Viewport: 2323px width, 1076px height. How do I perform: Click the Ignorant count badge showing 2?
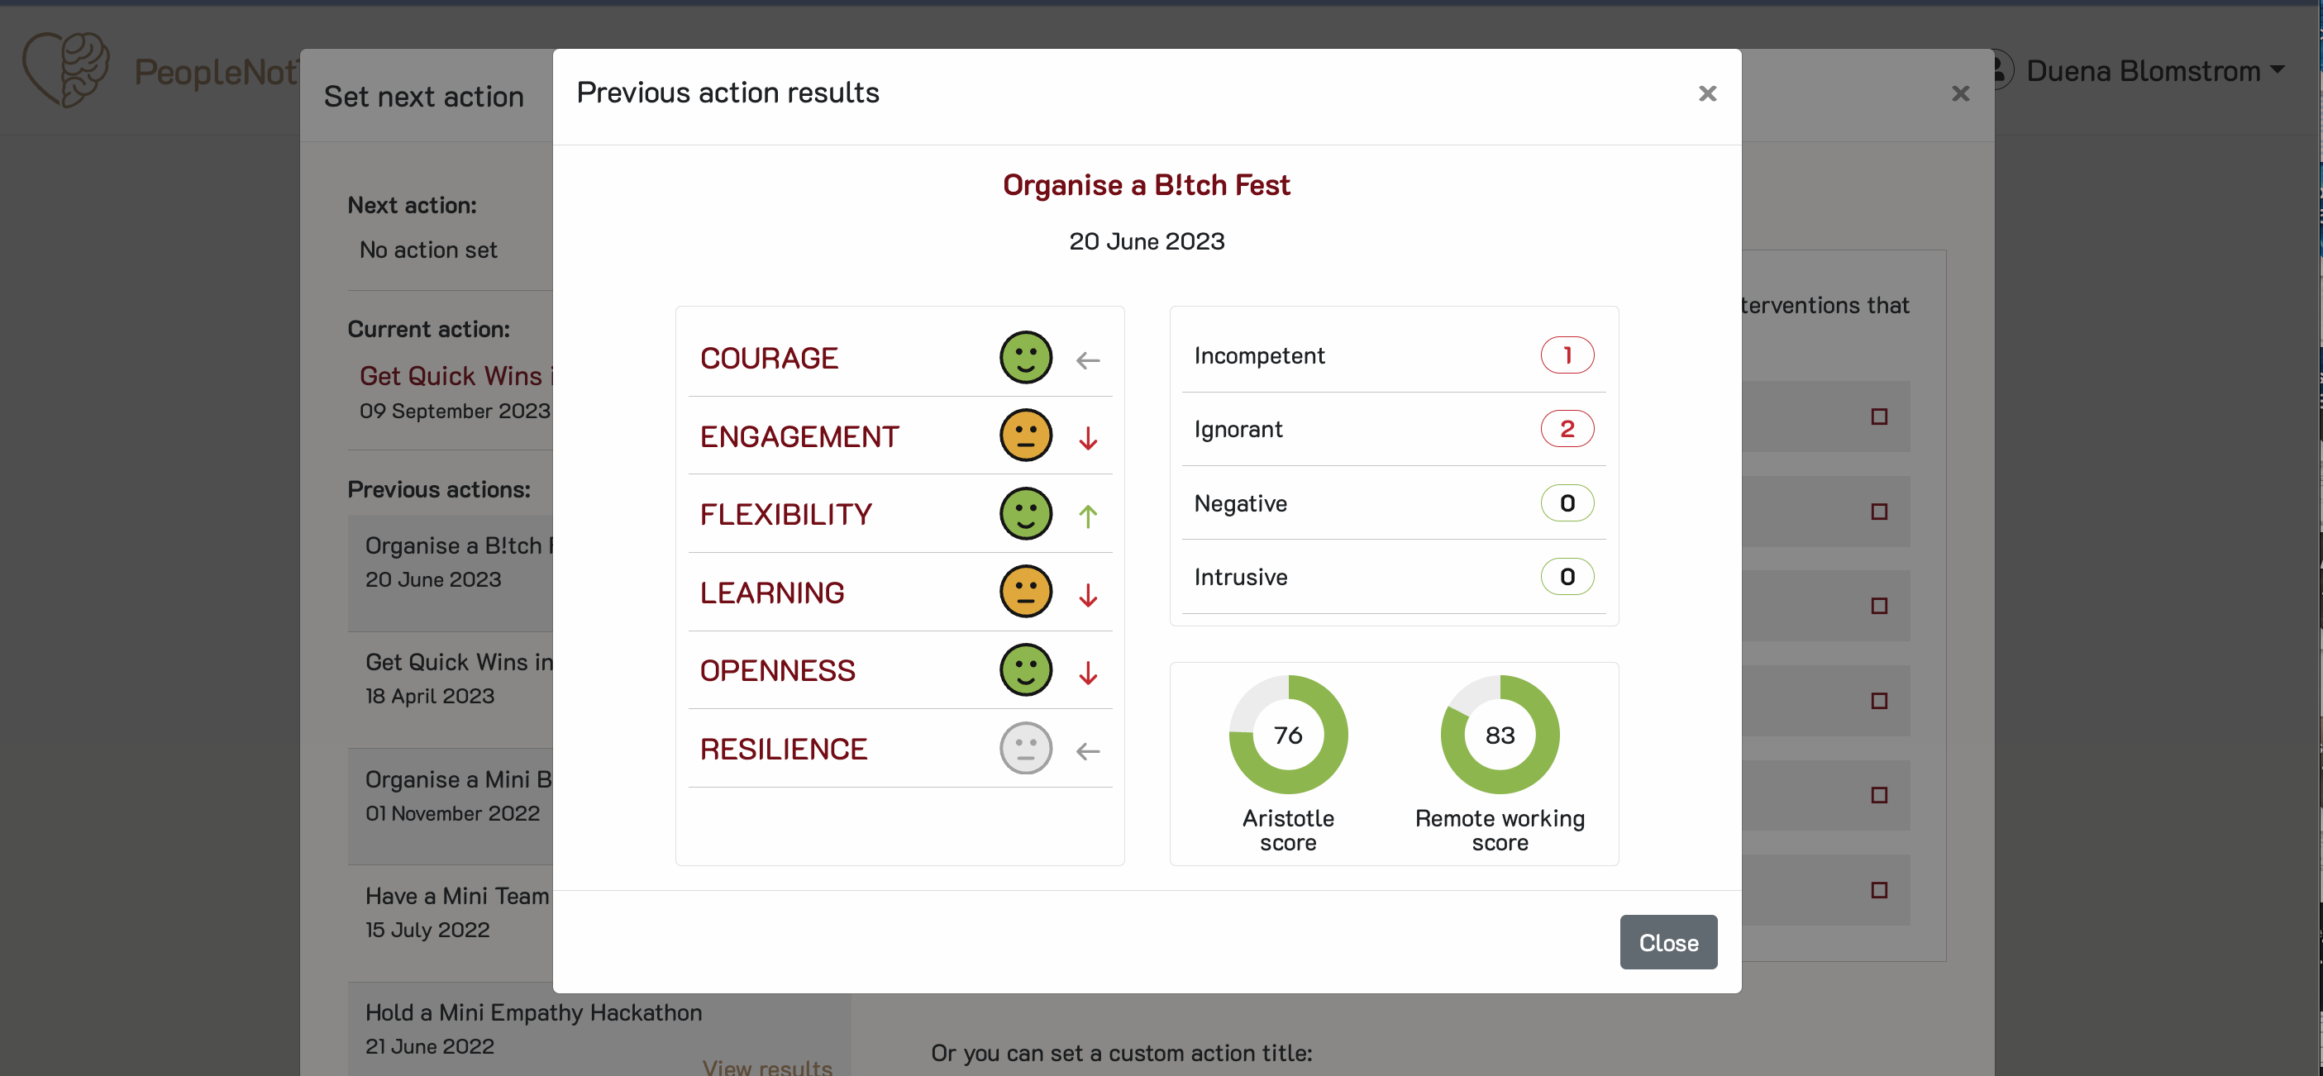(1567, 428)
